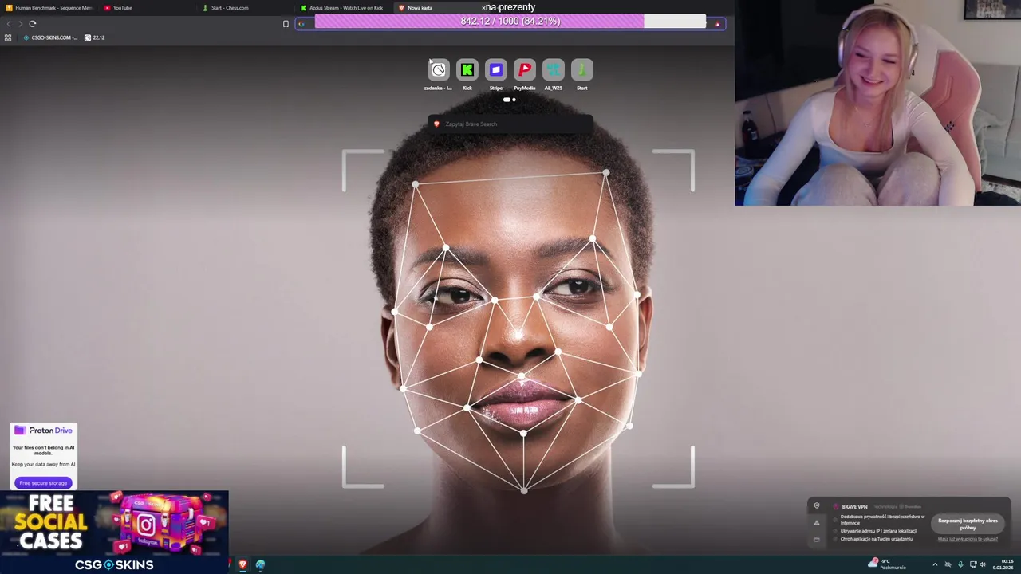The width and height of the screenshot is (1021, 574).
Task: Start the free Brave VPN trial
Action: (x=968, y=524)
